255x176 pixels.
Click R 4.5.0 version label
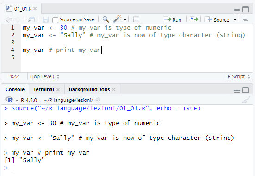[29, 101]
